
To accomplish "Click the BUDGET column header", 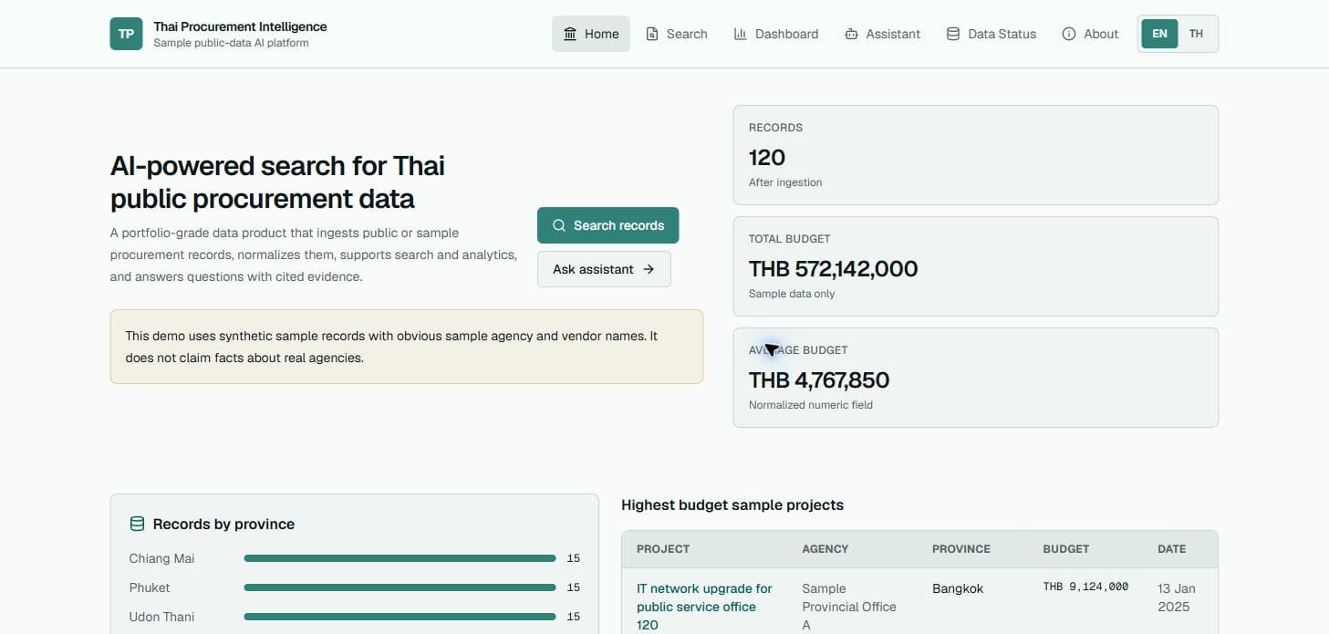I will [1066, 549].
